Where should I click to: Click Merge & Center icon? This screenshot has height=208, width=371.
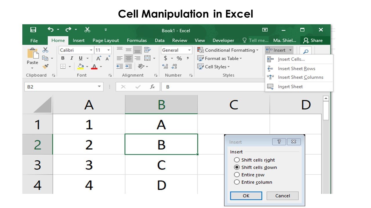pyautogui.click(x=147, y=58)
